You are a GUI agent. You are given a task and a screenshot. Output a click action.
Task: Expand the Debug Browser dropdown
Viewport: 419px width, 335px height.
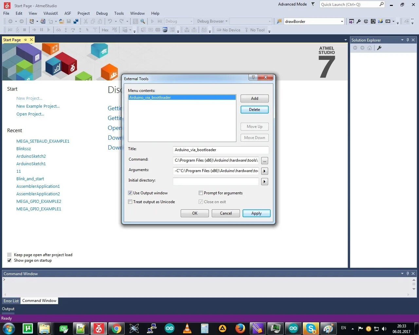point(227,21)
